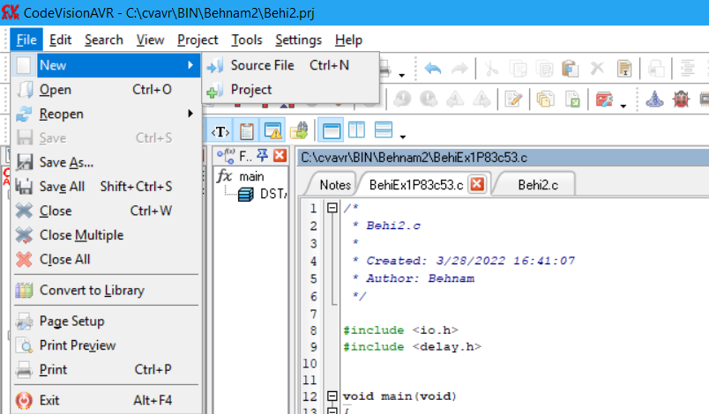
Task: Open the View menu
Action: coord(150,40)
